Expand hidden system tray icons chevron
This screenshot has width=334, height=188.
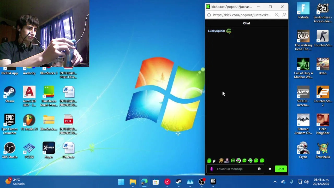coord(275,182)
